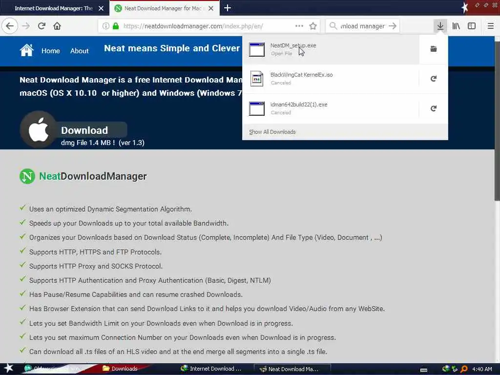Click 'Neat means Simple and Clever' heading

[172, 48]
